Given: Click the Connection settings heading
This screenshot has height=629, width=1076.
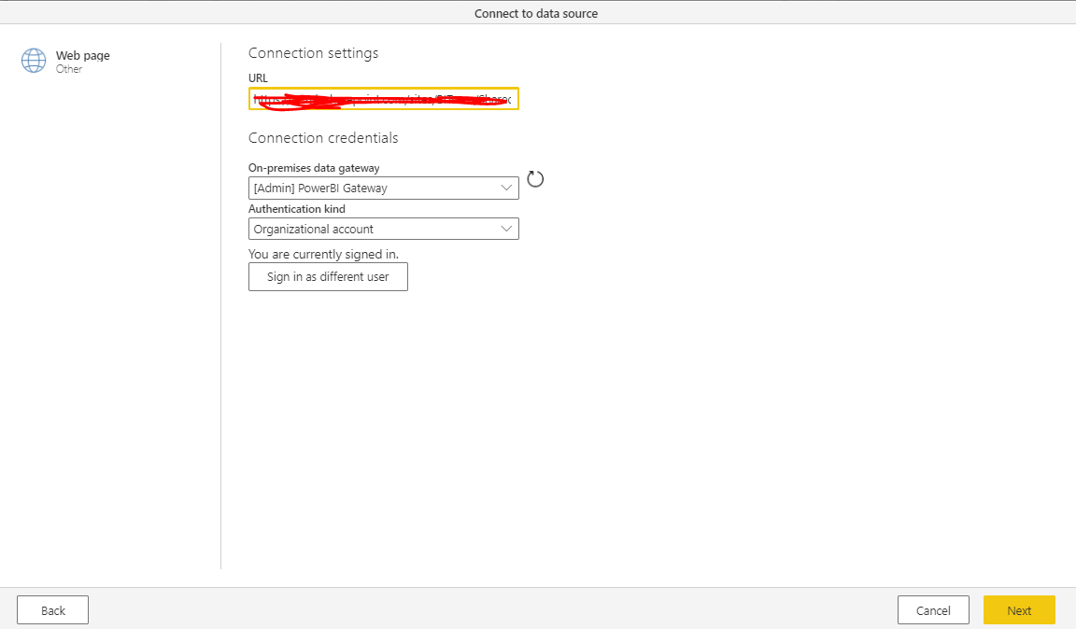Looking at the screenshot, I should coord(314,53).
